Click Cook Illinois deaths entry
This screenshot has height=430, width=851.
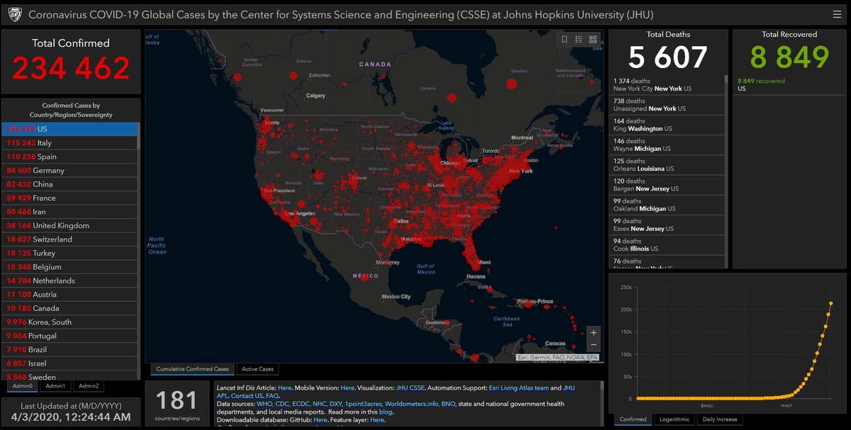[667, 244]
